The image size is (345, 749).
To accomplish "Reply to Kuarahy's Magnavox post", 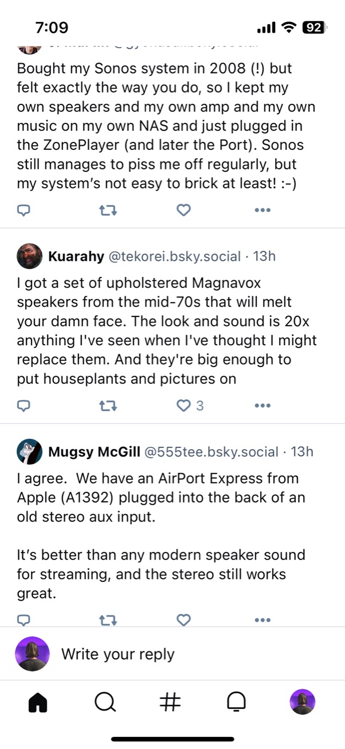I will (x=23, y=406).
